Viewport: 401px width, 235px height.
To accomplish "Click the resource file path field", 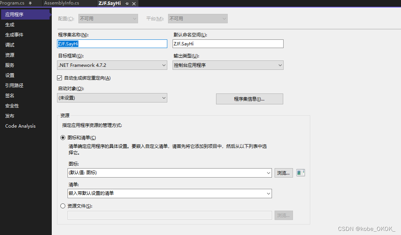I will tap(170, 215).
